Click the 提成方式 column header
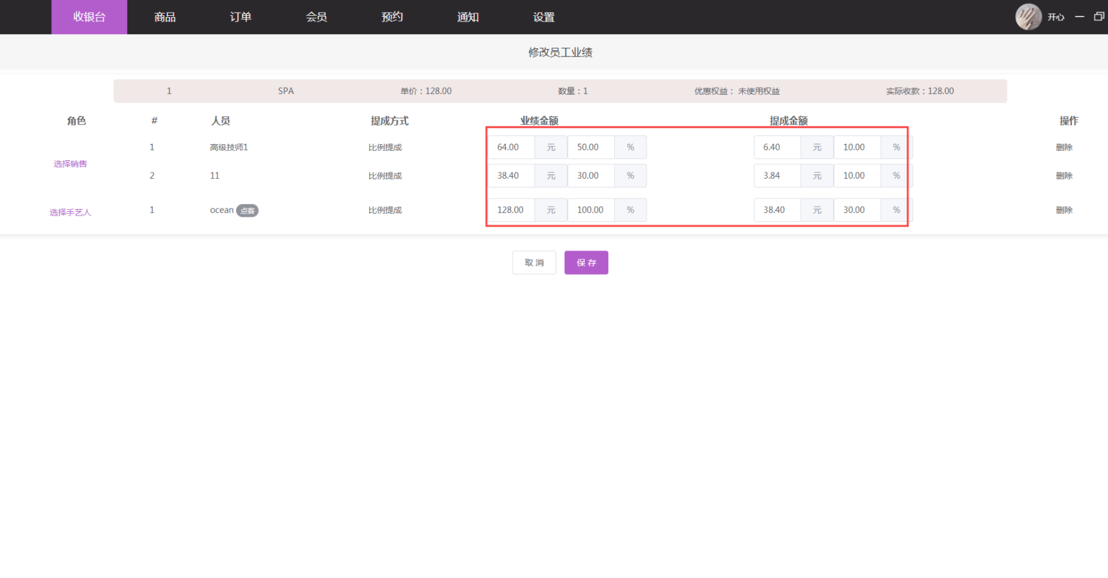This screenshot has height=578, width=1108. point(389,121)
